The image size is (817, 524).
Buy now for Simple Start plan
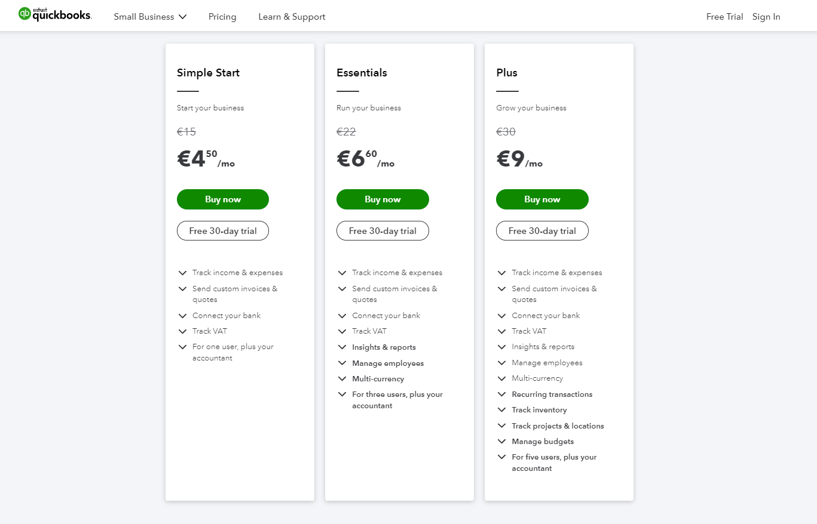(223, 199)
